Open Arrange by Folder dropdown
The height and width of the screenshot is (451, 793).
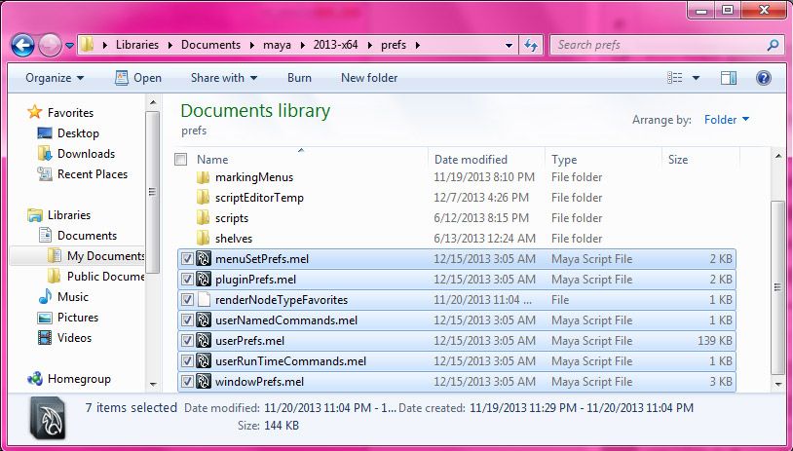(x=727, y=120)
